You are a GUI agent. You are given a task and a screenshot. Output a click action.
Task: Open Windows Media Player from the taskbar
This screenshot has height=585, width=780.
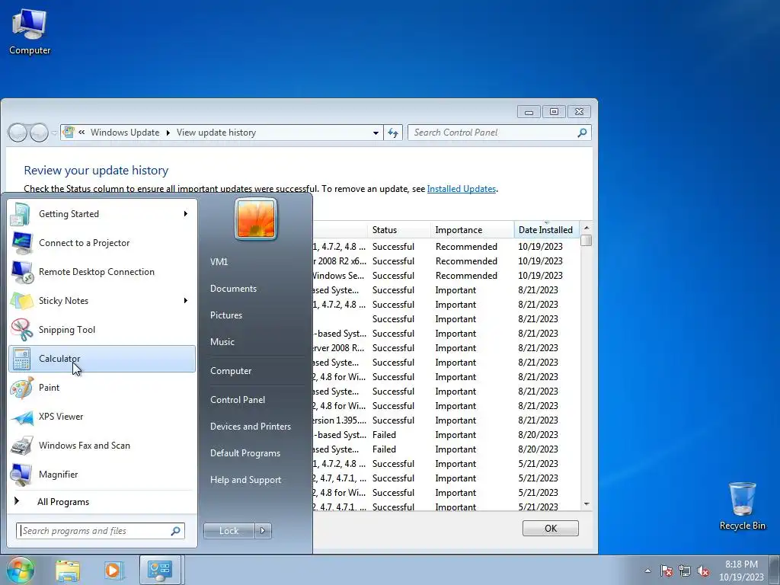click(x=113, y=571)
